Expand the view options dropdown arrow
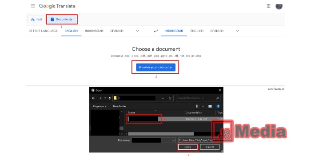The height and width of the screenshot is (160, 311). point(203,106)
